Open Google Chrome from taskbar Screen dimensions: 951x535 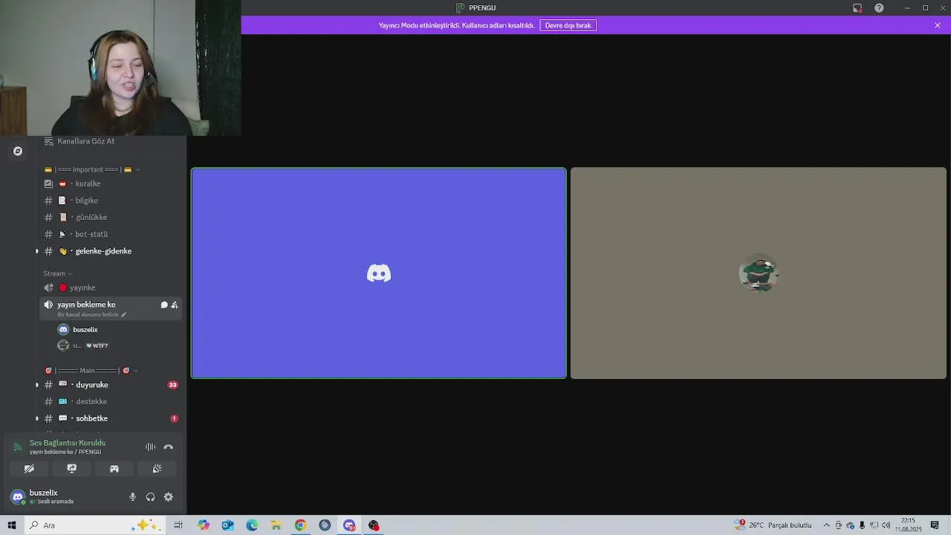point(300,525)
